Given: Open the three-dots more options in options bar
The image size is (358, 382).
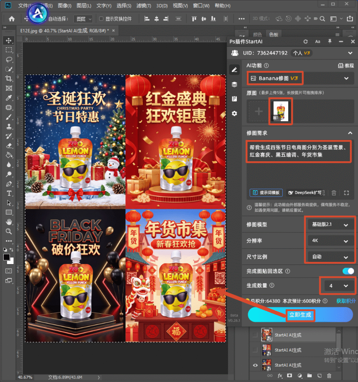Looking at the screenshot, I should tap(241, 19).
